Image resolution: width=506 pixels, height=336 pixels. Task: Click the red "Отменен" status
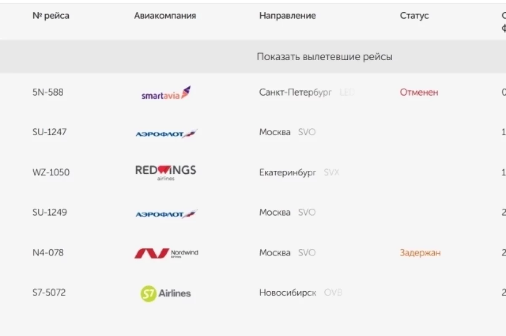click(419, 92)
